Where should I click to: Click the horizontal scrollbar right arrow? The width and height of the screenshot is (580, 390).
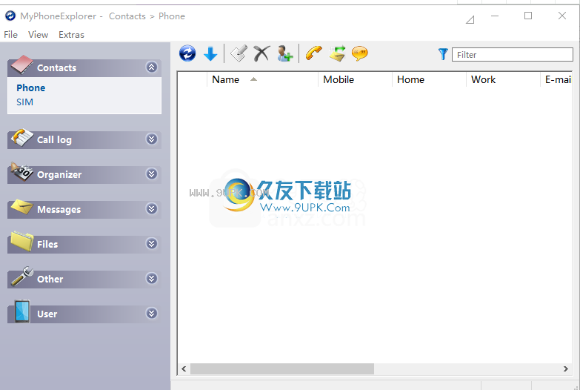566,369
